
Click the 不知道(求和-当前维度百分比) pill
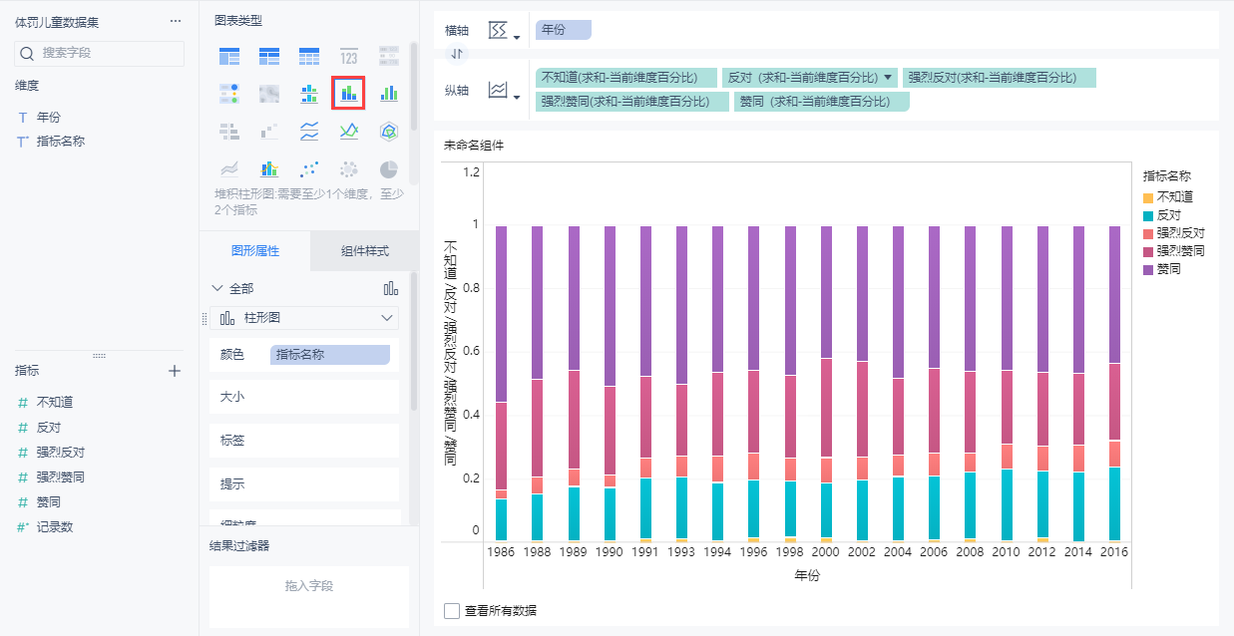coord(626,78)
